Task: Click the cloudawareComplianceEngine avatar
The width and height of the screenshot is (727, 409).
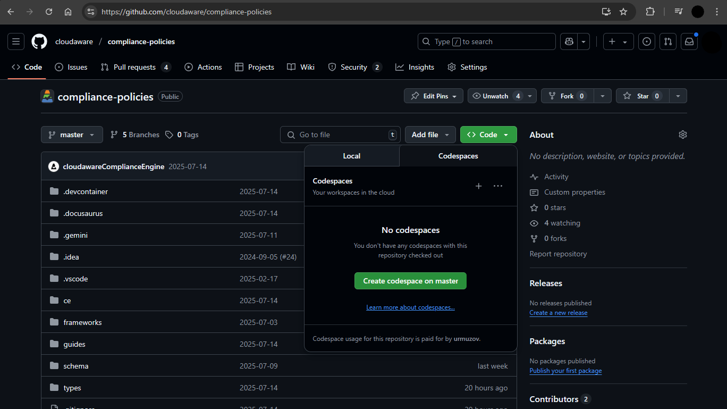Action: [53, 166]
